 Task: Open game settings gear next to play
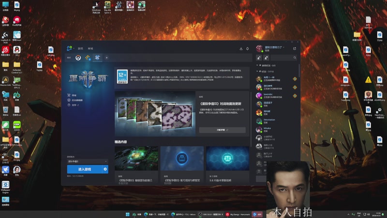pyautogui.click(x=105, y=169)
